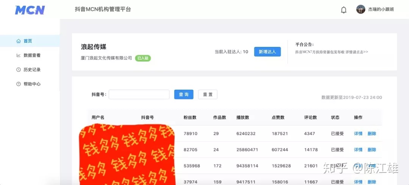
Task: Click the 查询 button
Action: point(184,94)
